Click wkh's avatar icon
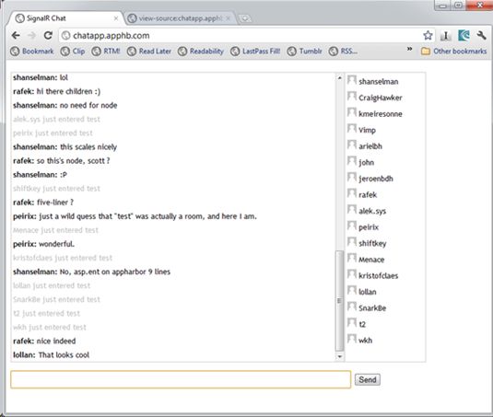The height and width of the screenshot is (417, 493). (x=352, y=339)
